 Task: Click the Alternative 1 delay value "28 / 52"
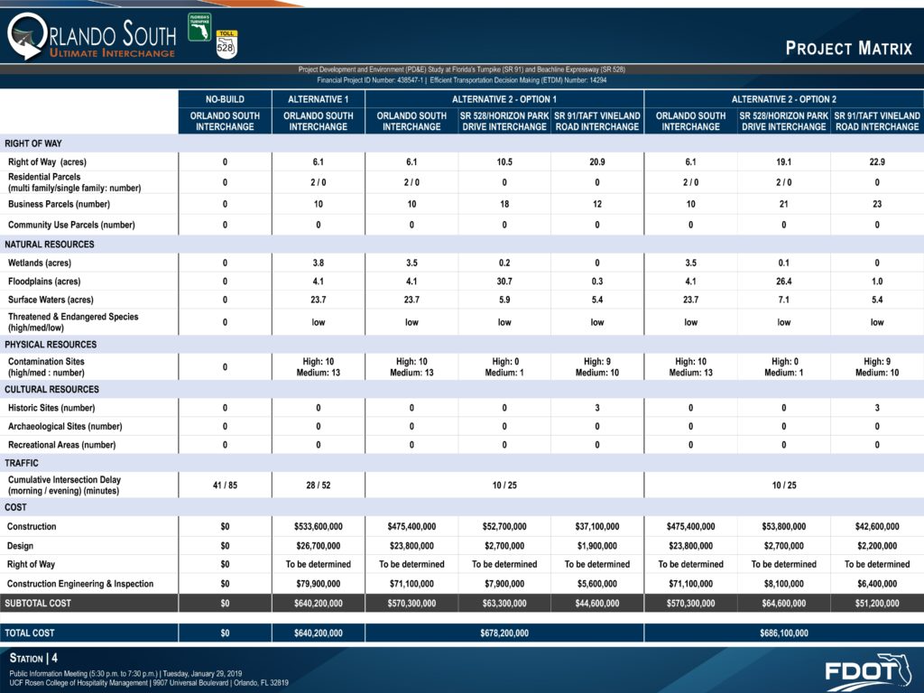319,485
